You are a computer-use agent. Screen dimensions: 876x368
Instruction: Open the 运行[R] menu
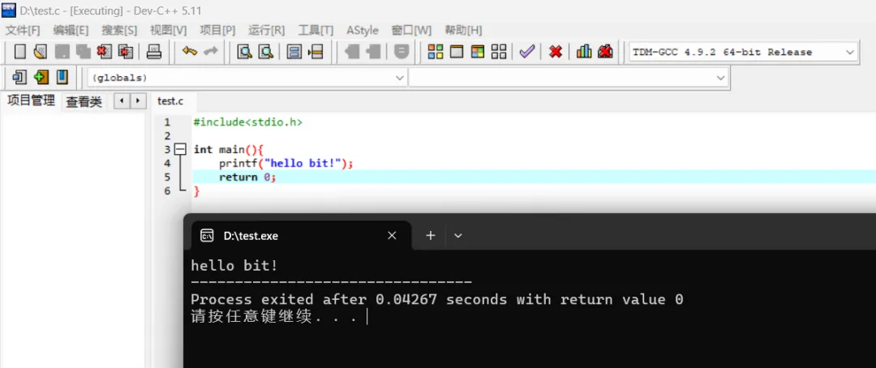[267, 30]
